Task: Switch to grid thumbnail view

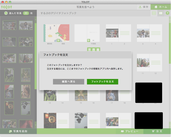Action: point(154,13)
